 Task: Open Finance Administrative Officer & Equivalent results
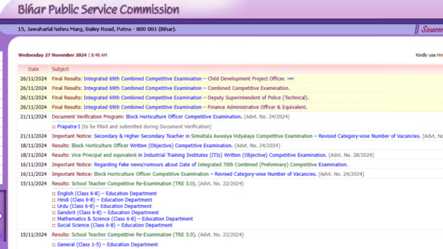195,107
